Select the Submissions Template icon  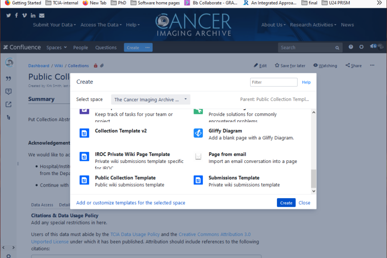[198, 180]
